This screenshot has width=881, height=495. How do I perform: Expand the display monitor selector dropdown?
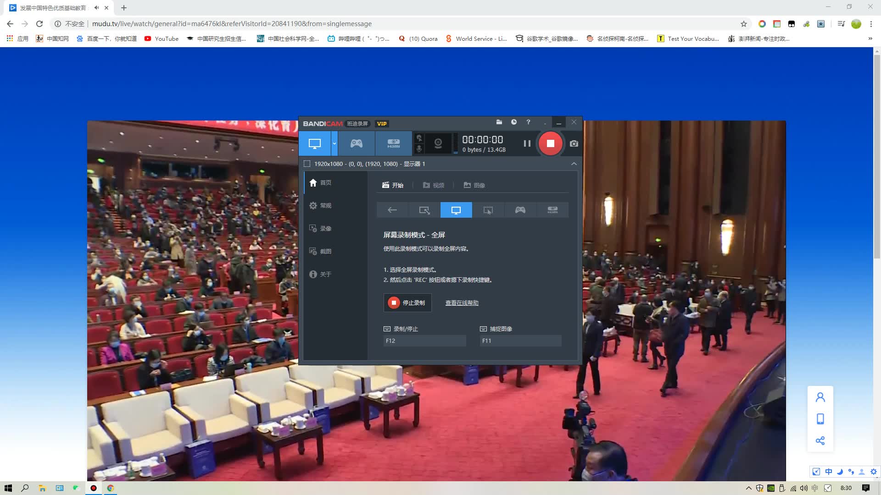[574, 163]
